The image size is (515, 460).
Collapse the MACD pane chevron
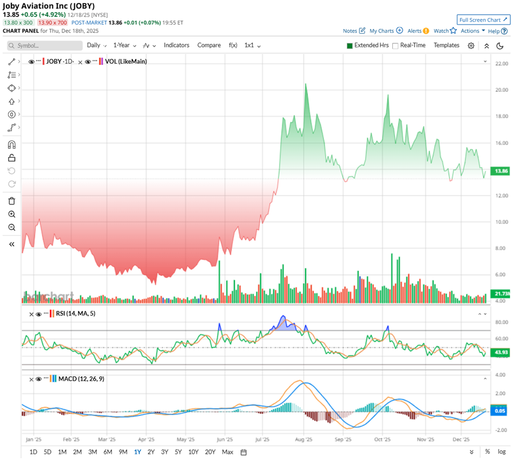point(485,379)
